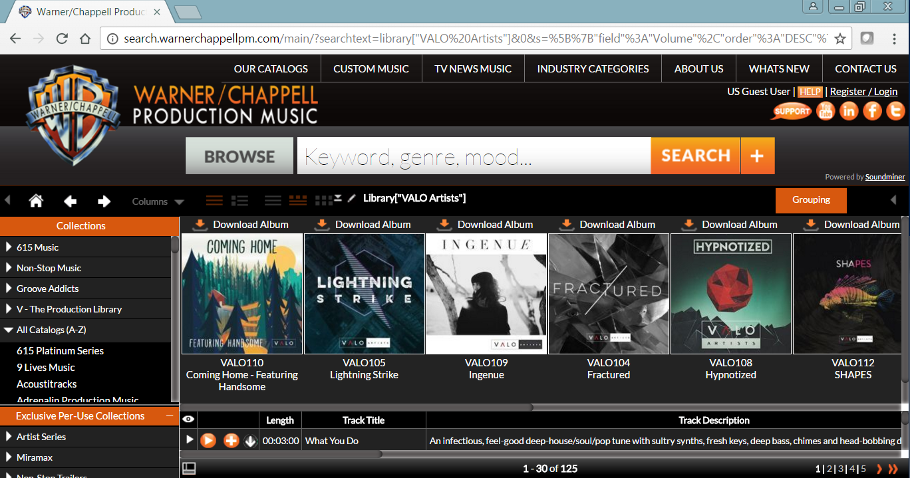Open the Facebook social icon
Screen dimensions: 910x478
(x=872, y=111)
